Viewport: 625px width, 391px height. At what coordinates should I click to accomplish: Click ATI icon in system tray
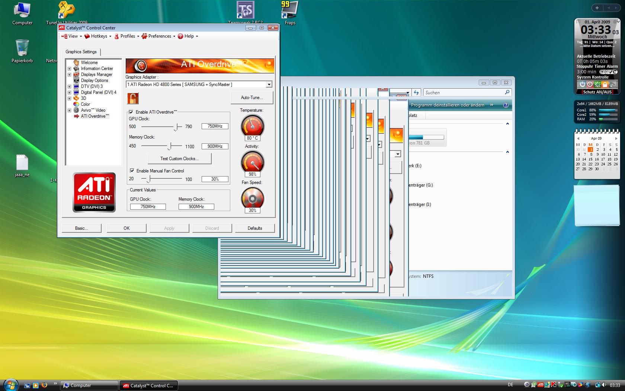click(541, 385)
